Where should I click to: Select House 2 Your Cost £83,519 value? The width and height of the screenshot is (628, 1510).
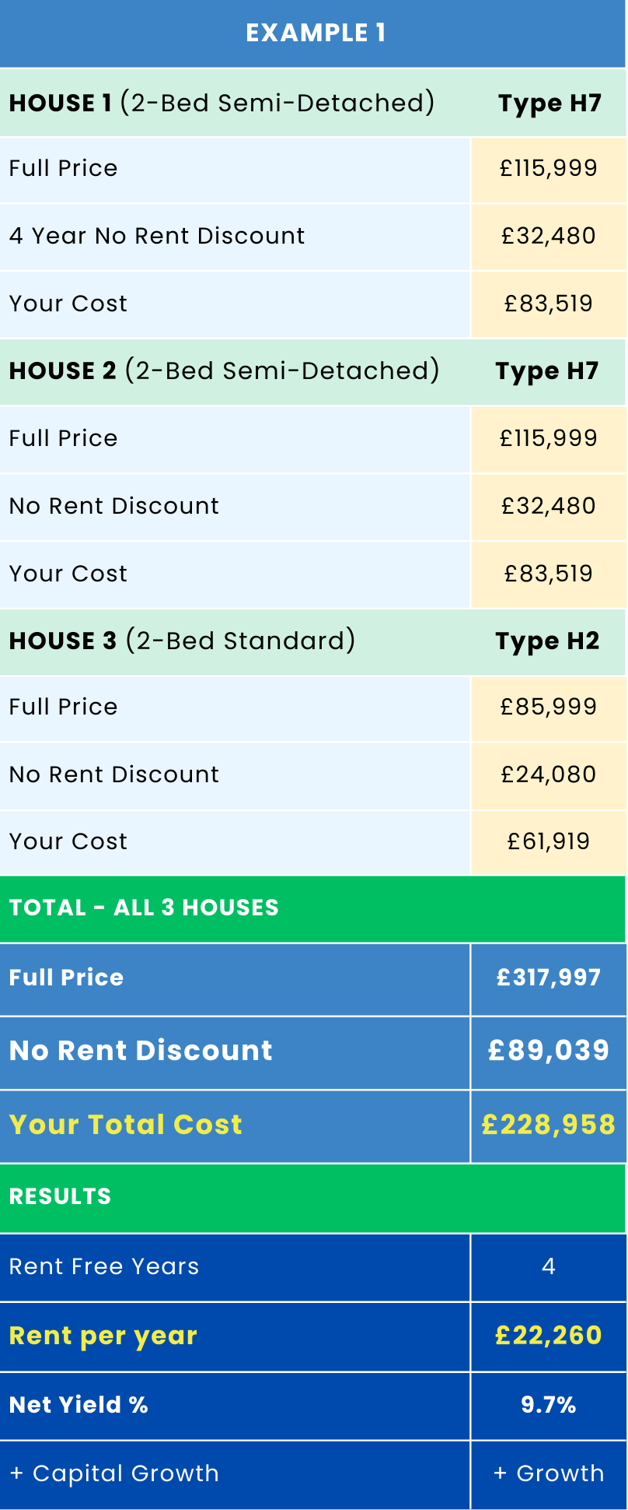coord(549,574)
